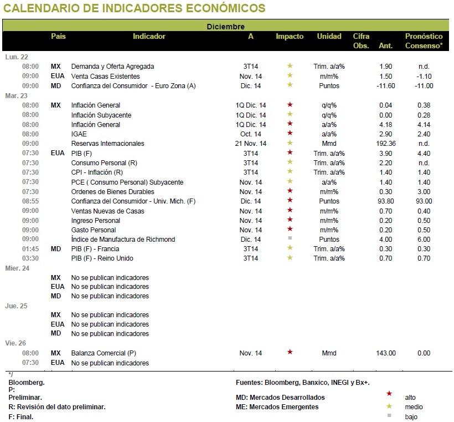Click the red star beside IGAE
This screenshot has width=454, height=422.
(290, 133)
